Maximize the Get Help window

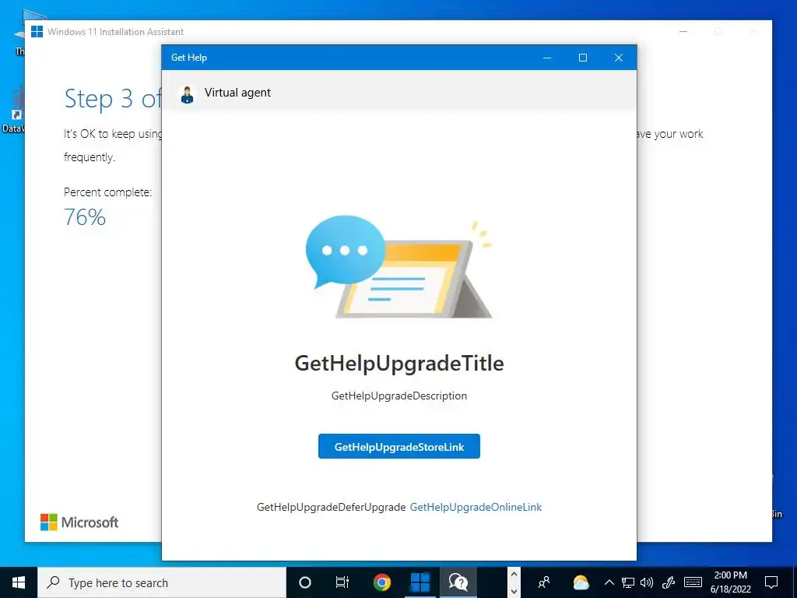pyautogui.click(x=583, y=58)
